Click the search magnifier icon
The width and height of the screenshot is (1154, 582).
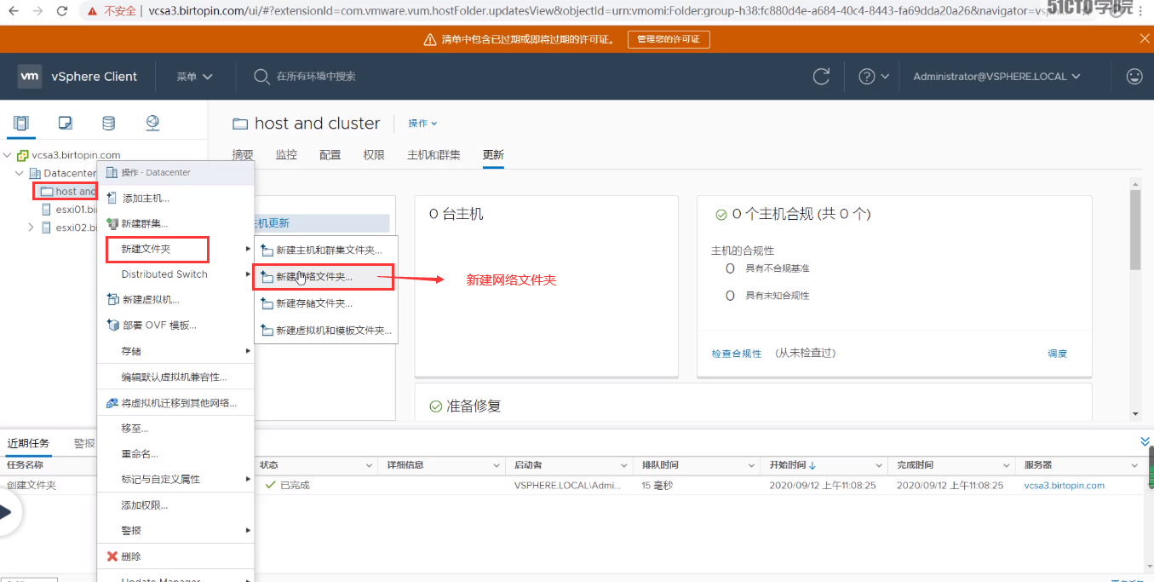point(261,76)
